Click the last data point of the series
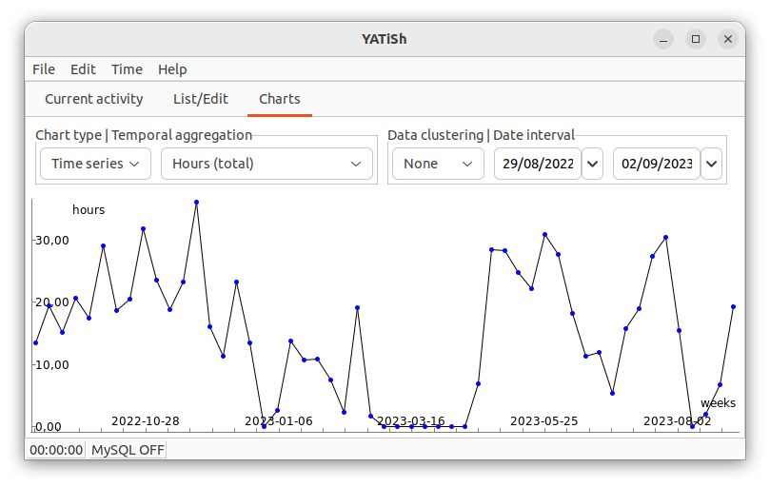770x487 pixels. (733, 307)
